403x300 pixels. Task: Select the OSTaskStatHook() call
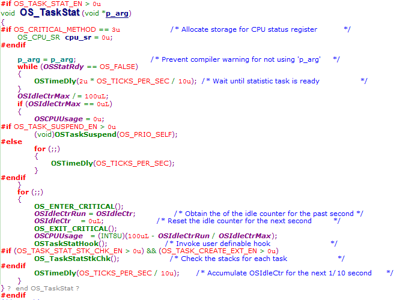71,244
